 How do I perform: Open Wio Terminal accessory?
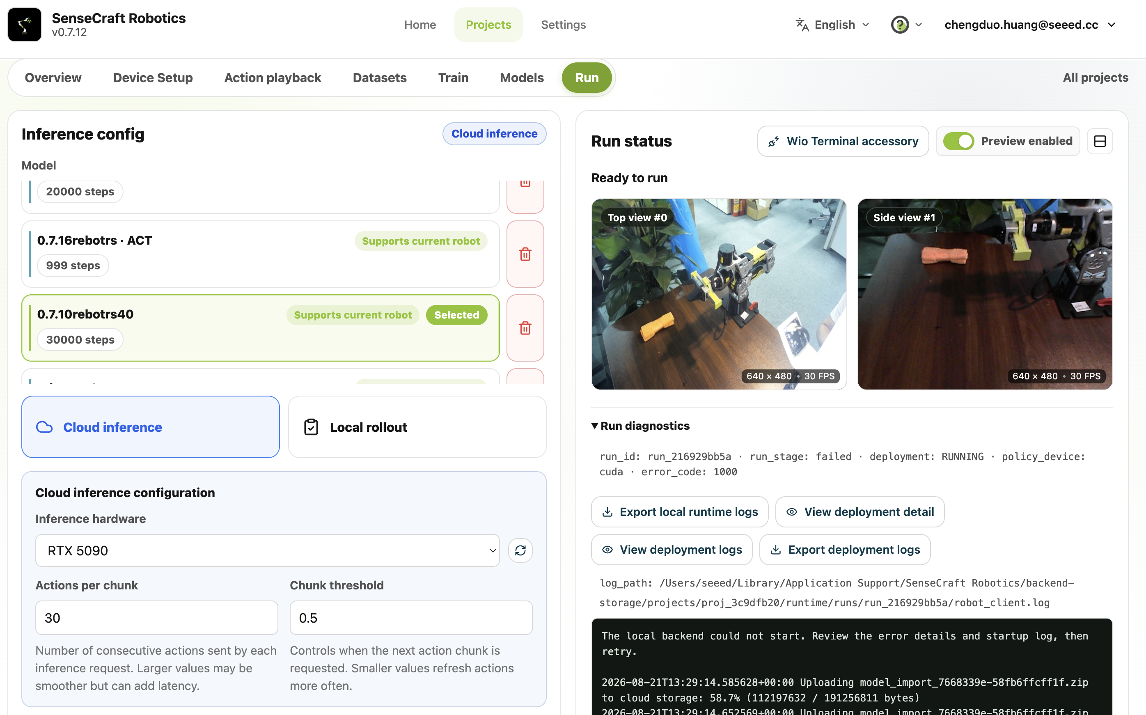click(843, 141)
